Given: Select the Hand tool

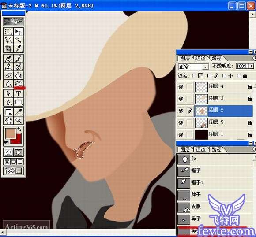Looking at the screenshot, I should [x=8, y=120].
